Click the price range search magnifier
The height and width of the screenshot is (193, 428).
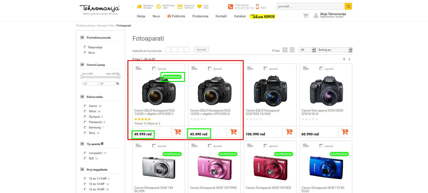click(118, 83)
